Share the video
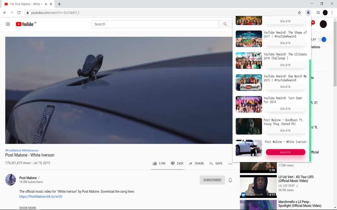The width and height of the screenshot is (337, 210). tap(196, 163)
